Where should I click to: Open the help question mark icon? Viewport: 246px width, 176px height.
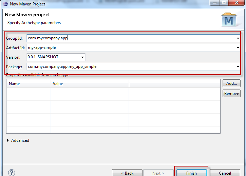(12, 173)
